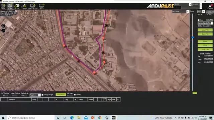Click the Cortana circle on taskbar
This screenshot has height=120, width=214.
pos(58,118)
